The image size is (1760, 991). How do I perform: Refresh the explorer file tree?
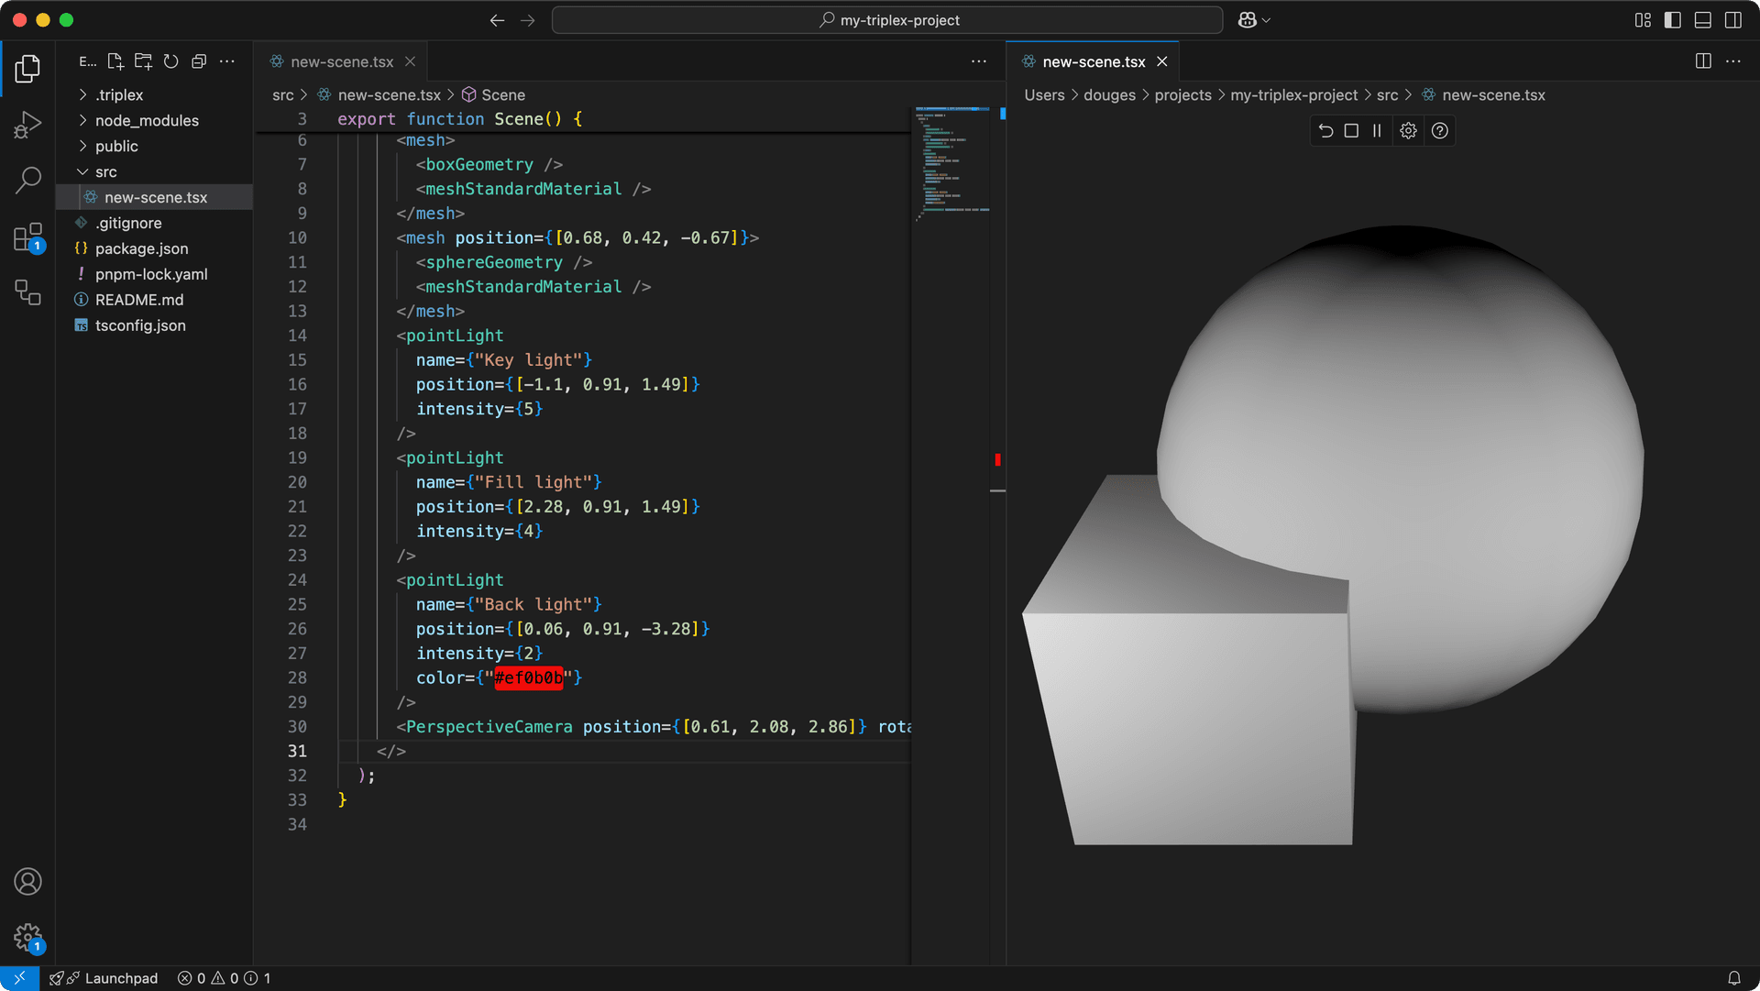pos(170,61)
